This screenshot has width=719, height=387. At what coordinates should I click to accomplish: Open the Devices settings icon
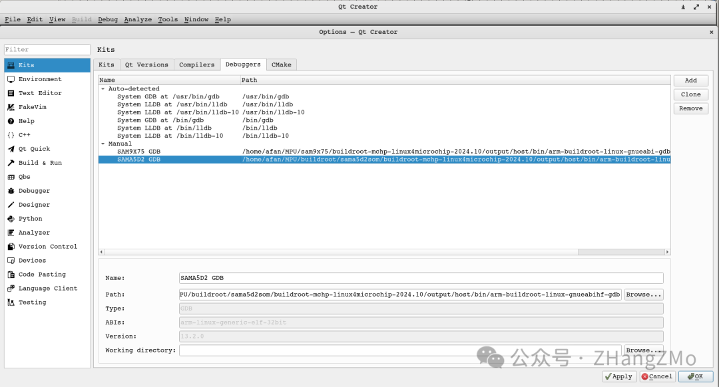[11, 261]
